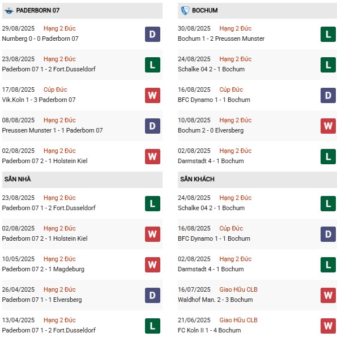The width and height of the screenshot is (337, 337).
Task: Click the Bochum team crest icon
Action: coord(185,11)
